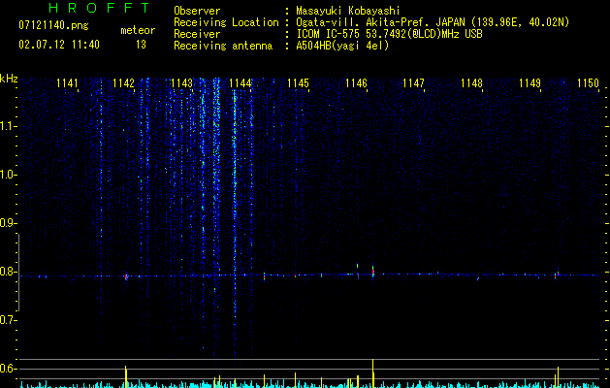
Task: Click the tallest yellow peak after 1146
Action: point(373,373)
